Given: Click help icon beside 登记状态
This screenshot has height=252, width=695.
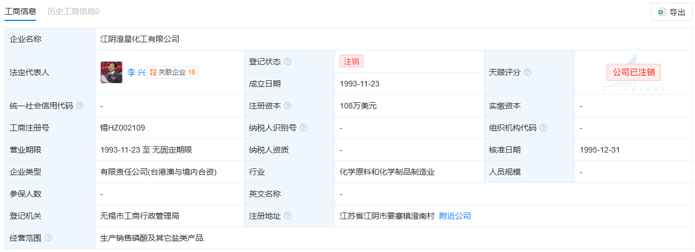Looking at the screenshot, I should [288, 62].
